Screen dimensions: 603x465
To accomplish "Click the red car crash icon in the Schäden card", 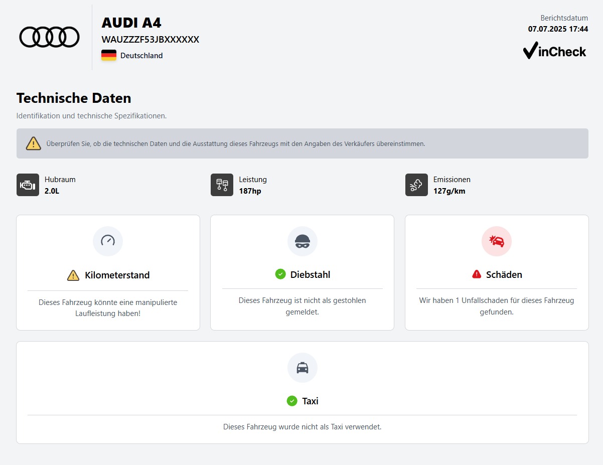I will pyautogui.click(x=497, y=241).
